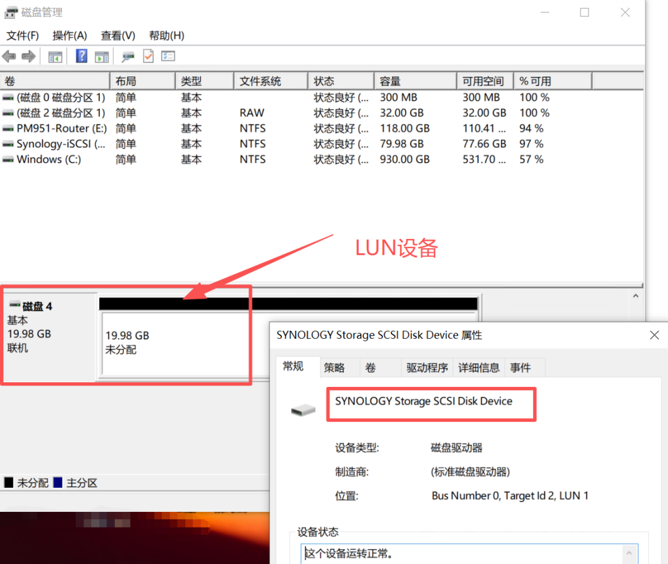The width and height of the screenshot is (668, 564).
Task: Open the 文件(F) menu
Action: tap(23, 36)
